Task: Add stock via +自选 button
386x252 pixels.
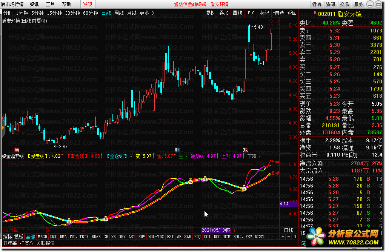Action: click(278, 13)
